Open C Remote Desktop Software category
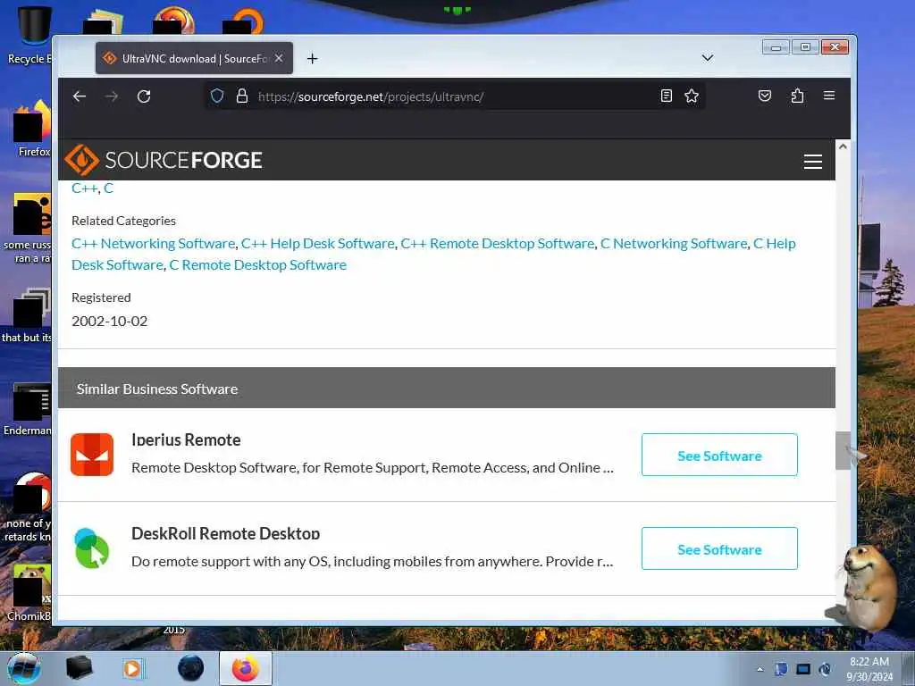 click(258, 264)
